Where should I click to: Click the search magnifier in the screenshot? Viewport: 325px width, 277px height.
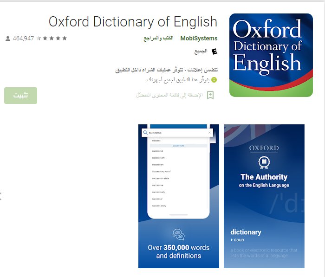(145, 133)
